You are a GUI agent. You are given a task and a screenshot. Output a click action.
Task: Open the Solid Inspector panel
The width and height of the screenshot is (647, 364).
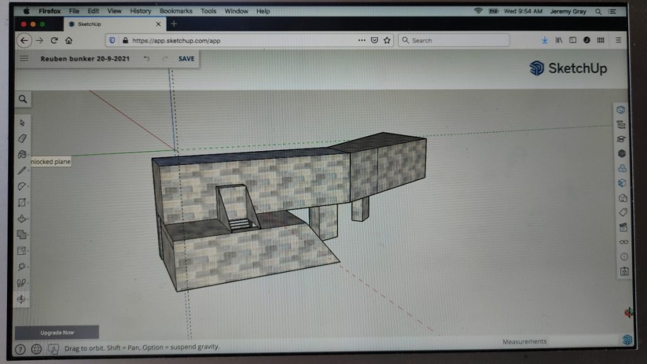pos(624,271)
